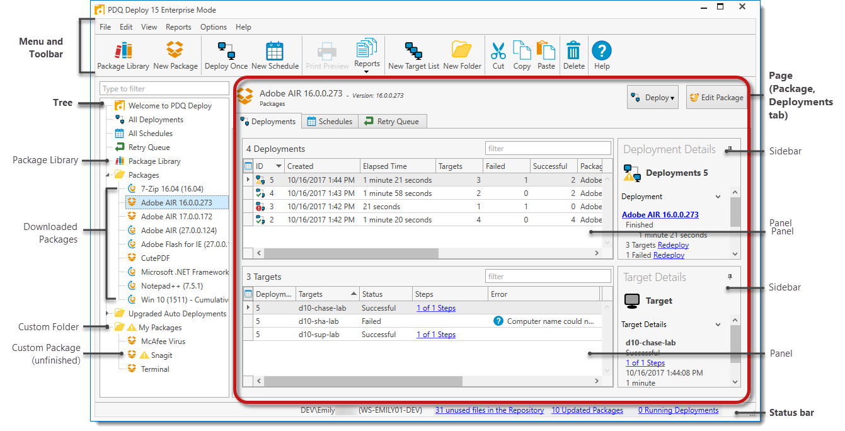The image size is (845, 431).
Task: Click the Targets panel filter field
Action: coord(548,277)
